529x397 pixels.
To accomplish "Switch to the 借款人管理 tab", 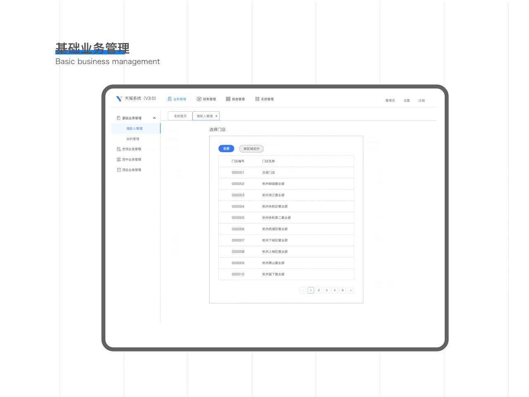I will (206, 116).
